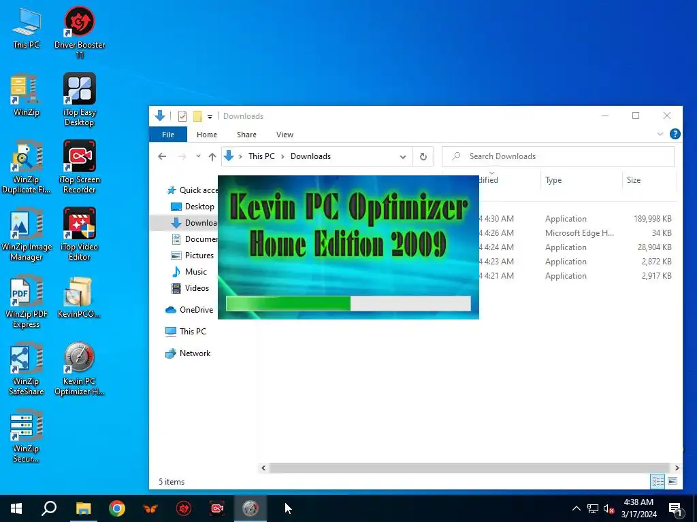Open the orange butterfly app in taskbar
Screen dimensions: 697x522
(x=150, y=508)
